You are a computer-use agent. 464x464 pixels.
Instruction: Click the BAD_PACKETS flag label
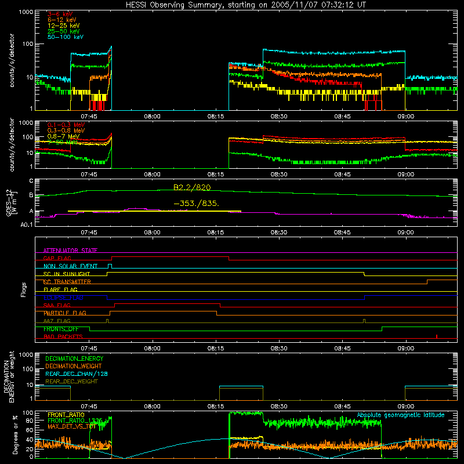click(x=63, y=337)
